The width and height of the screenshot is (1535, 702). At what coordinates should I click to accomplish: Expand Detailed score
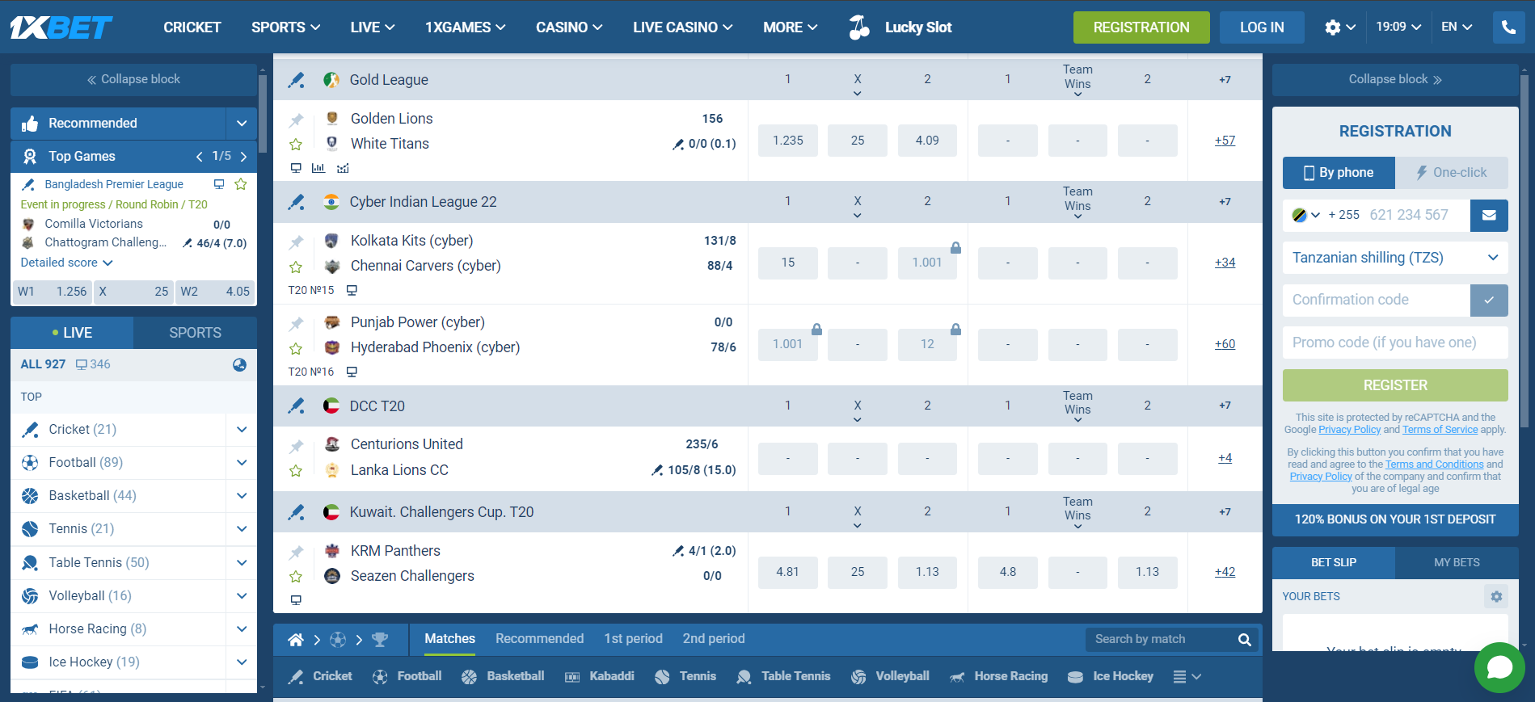click(x=66, y=263)
